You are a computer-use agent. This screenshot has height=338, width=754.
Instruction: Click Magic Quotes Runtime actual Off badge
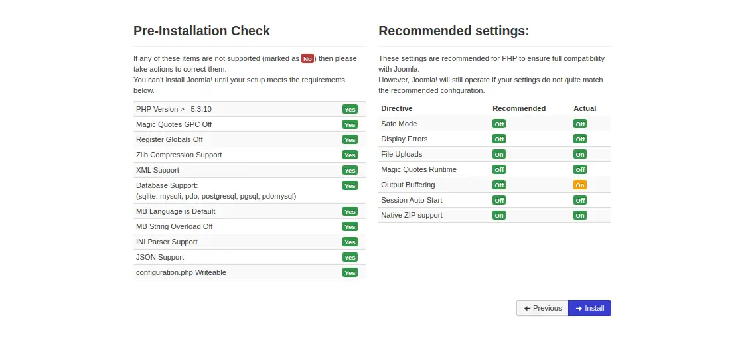[x=580, y=170]
